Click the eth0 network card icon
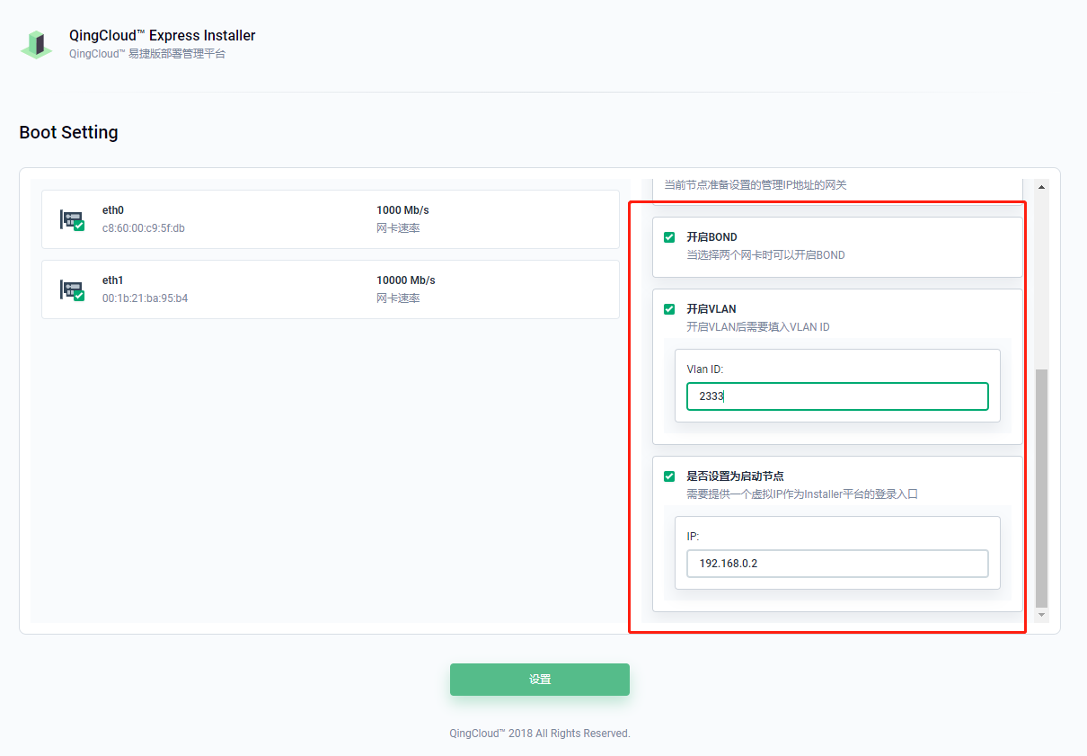 click(x=72, y=219)
